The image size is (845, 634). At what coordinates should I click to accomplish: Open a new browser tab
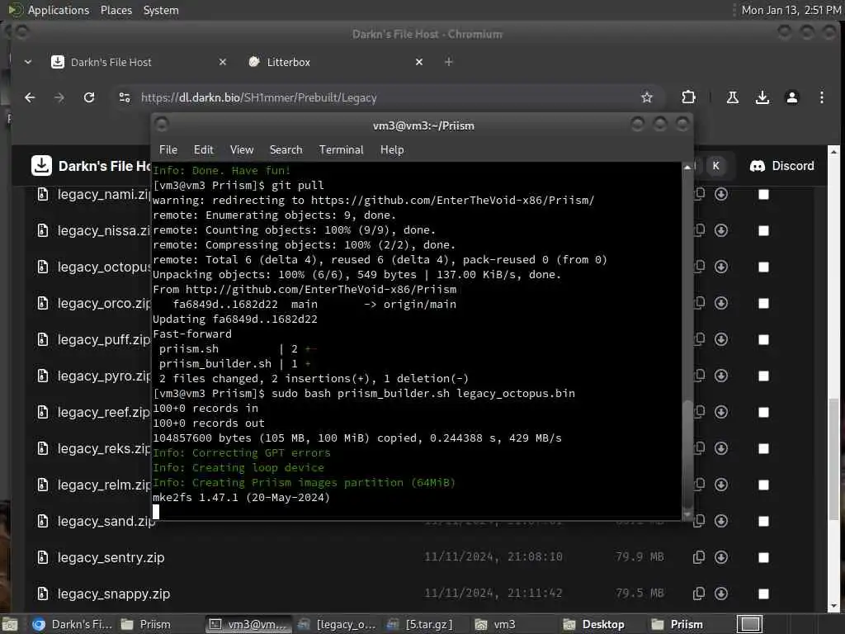448,62
